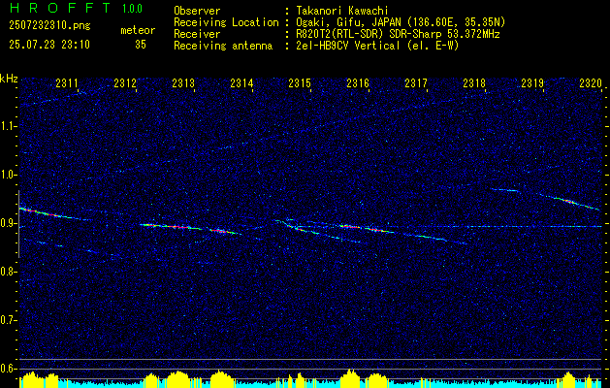Click the version number 1.0.0
Screen dimensions: 610x388
pos(132,8)
